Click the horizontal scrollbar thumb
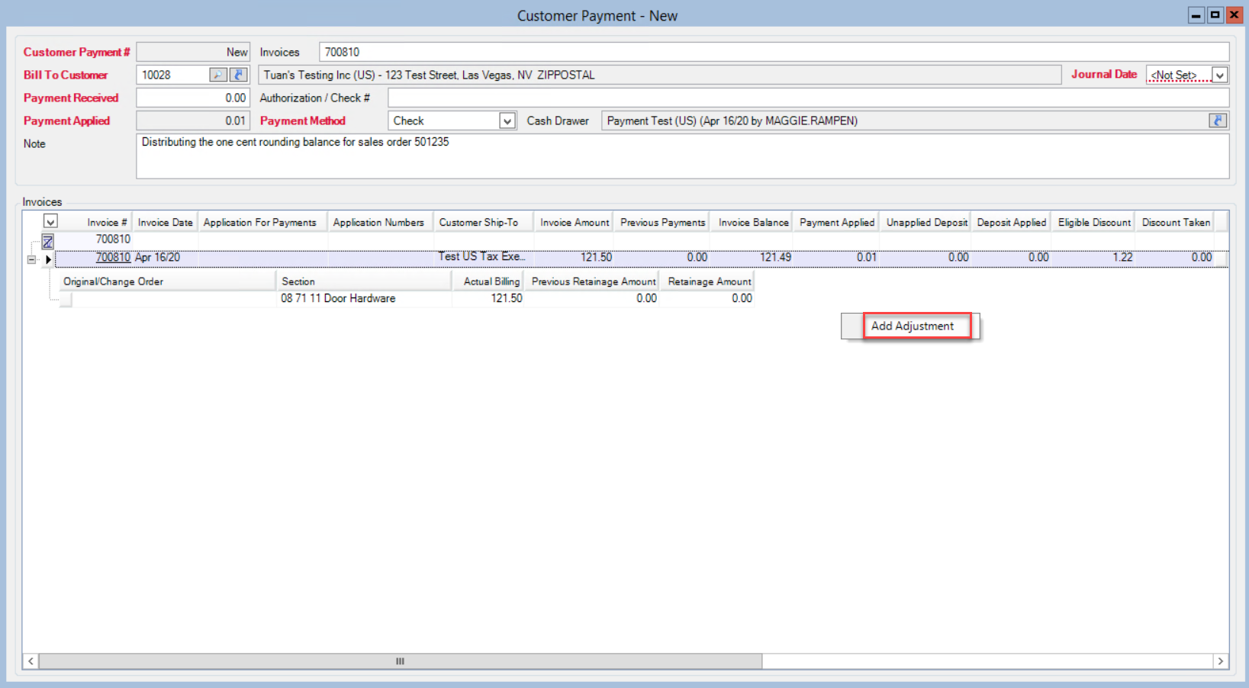The height and width of the screenshot is (688, 1249). pyautogui.click(x=400, y=661)
